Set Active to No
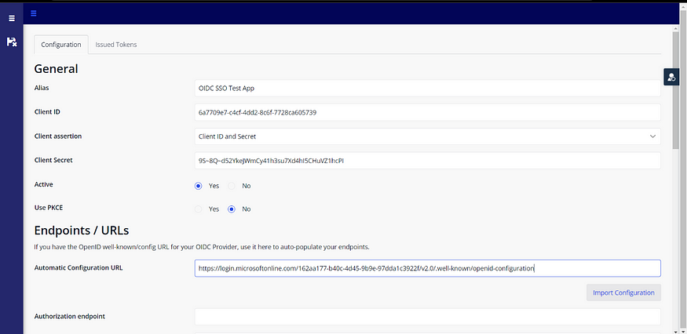 232,186
